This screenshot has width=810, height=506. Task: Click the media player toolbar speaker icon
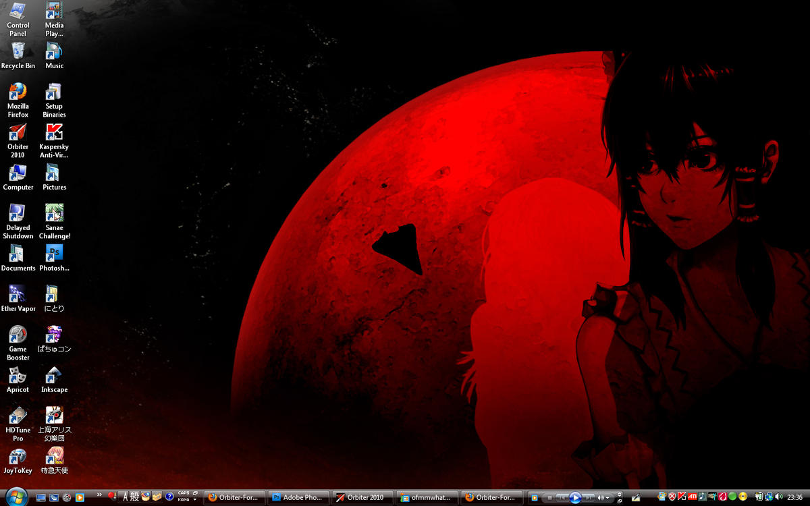(x=601, y=498)
